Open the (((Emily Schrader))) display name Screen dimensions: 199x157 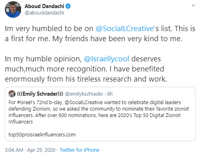(40, 94)
